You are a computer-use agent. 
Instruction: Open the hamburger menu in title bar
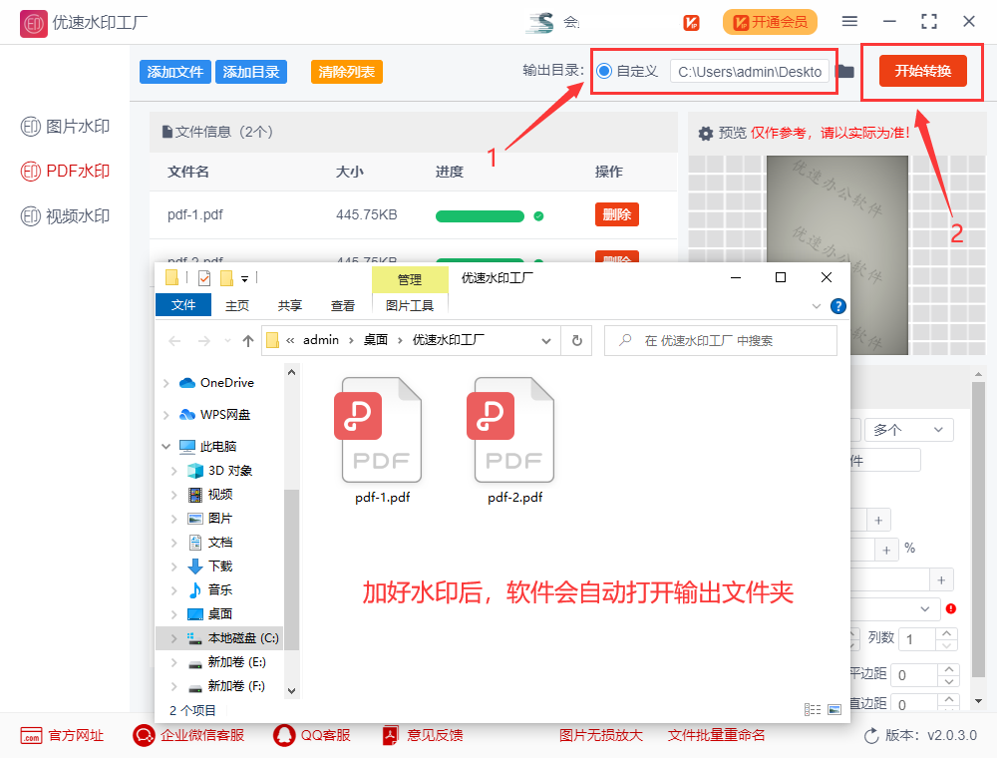pyautogui.click(x=849, y=22)
